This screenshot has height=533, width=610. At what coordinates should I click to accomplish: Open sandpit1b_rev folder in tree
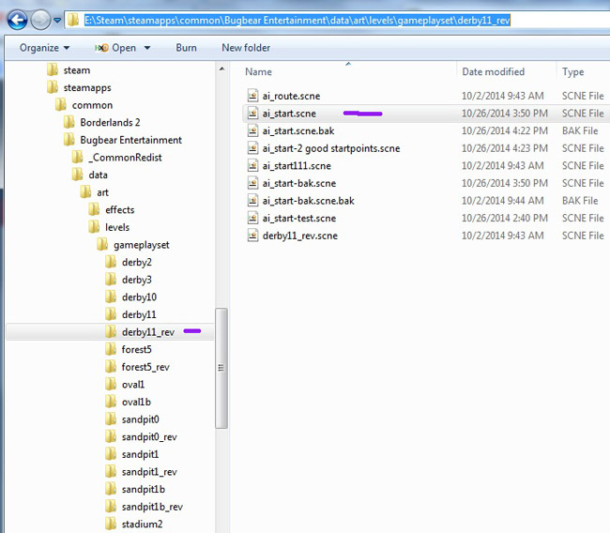coord(144,507)
